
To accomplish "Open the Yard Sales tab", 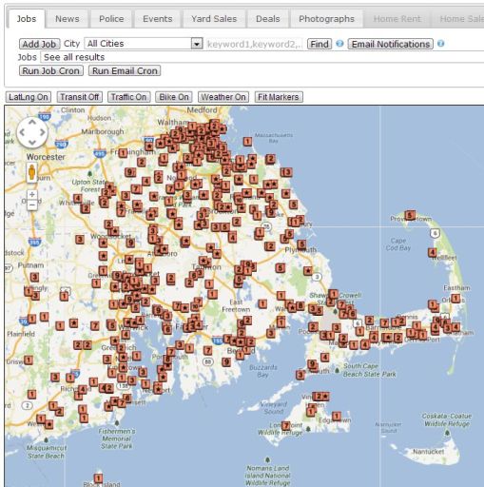I will tap(214, 19).
